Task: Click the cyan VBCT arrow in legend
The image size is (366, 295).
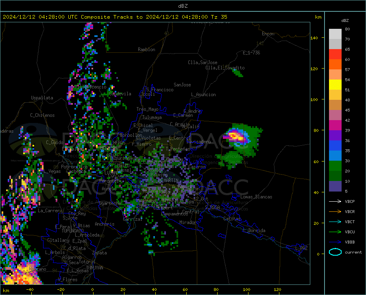Action: coord(335,222)
